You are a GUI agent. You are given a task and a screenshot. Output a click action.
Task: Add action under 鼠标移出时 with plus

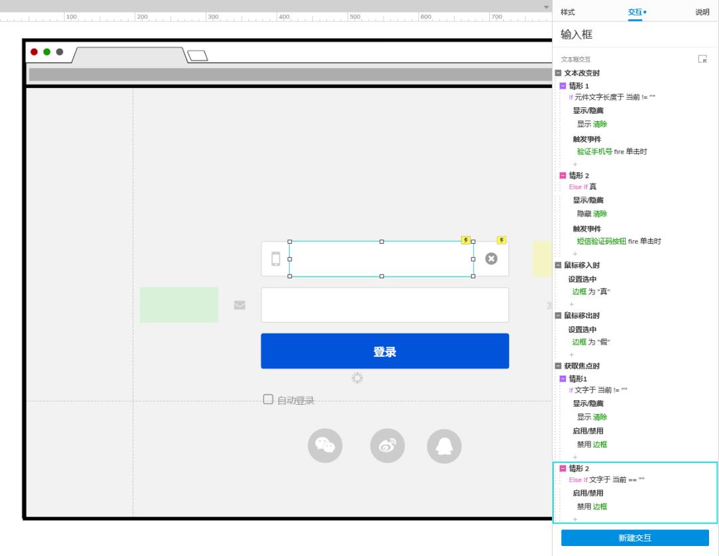[571, 355]
